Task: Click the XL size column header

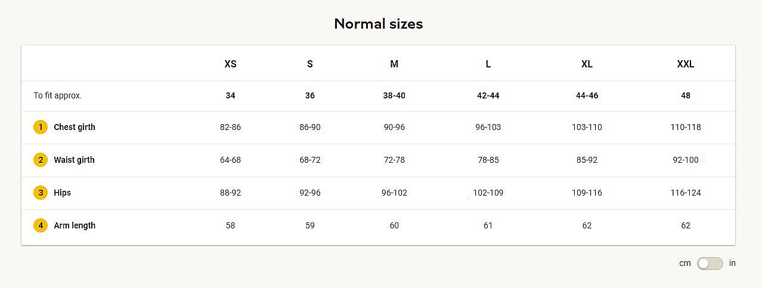Action: tap(587, 64)
